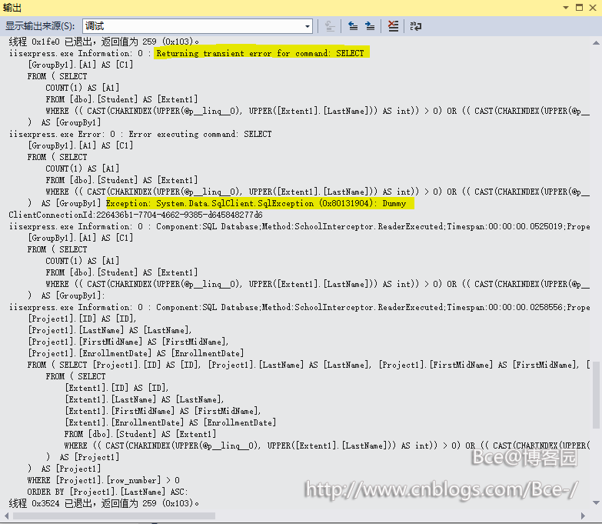
Task: Close the 输出 panel
Action: coord(593,7)
